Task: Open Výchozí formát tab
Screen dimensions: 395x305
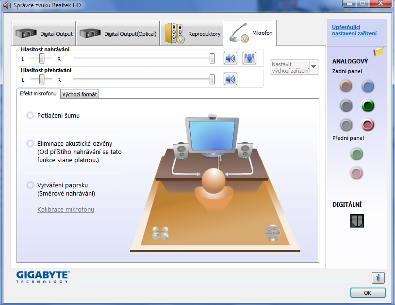Action: pos(80,94)
